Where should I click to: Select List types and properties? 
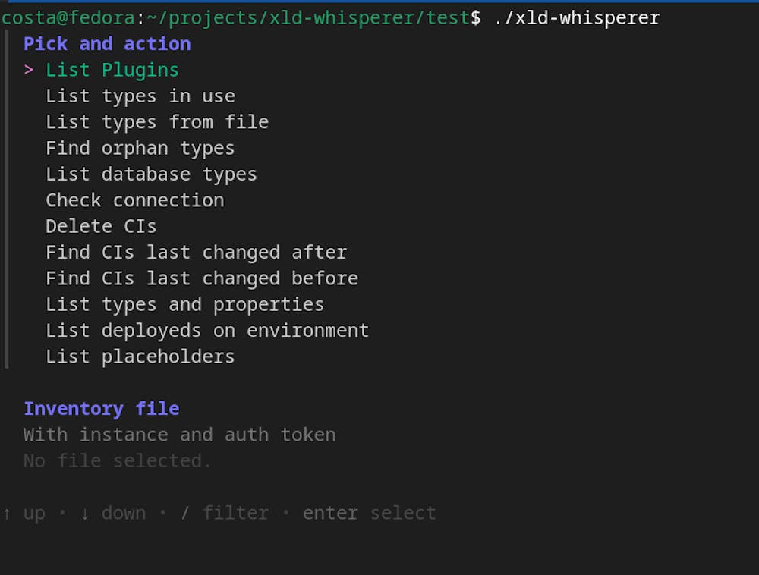tap(185, 304)
